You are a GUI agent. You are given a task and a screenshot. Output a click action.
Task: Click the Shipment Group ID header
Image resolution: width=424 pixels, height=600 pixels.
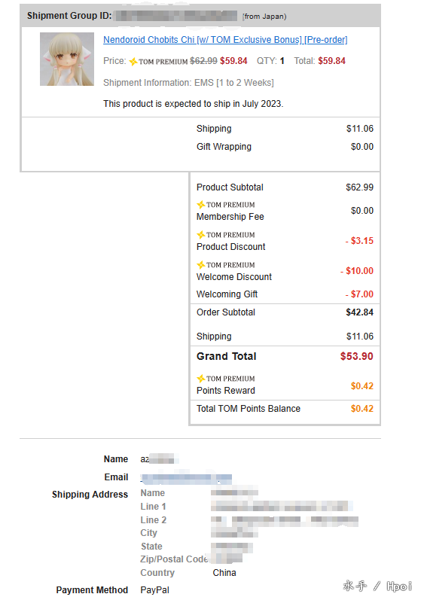pyautogui.click(x=69, y=16)
